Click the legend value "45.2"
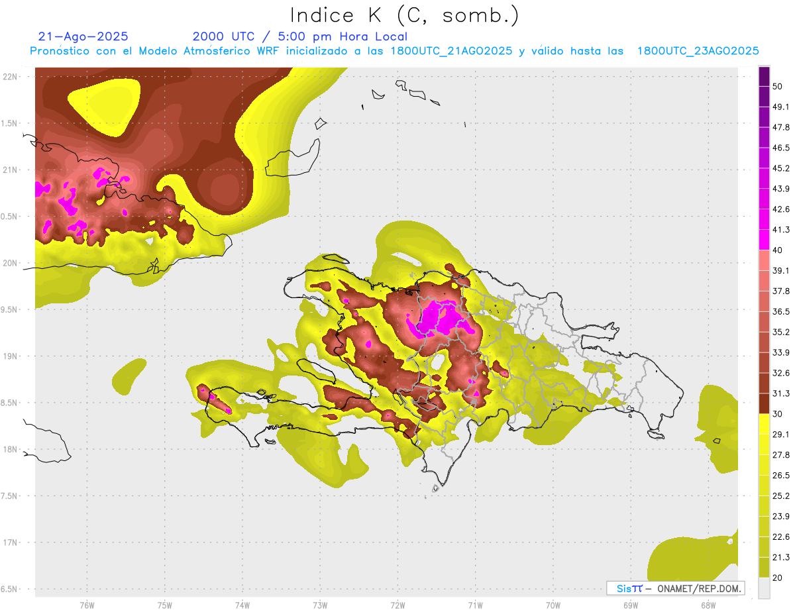This screenshot has width=795, height=614. pos(781,168)
